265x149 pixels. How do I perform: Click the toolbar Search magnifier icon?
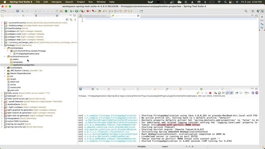[x=246, y=11]
